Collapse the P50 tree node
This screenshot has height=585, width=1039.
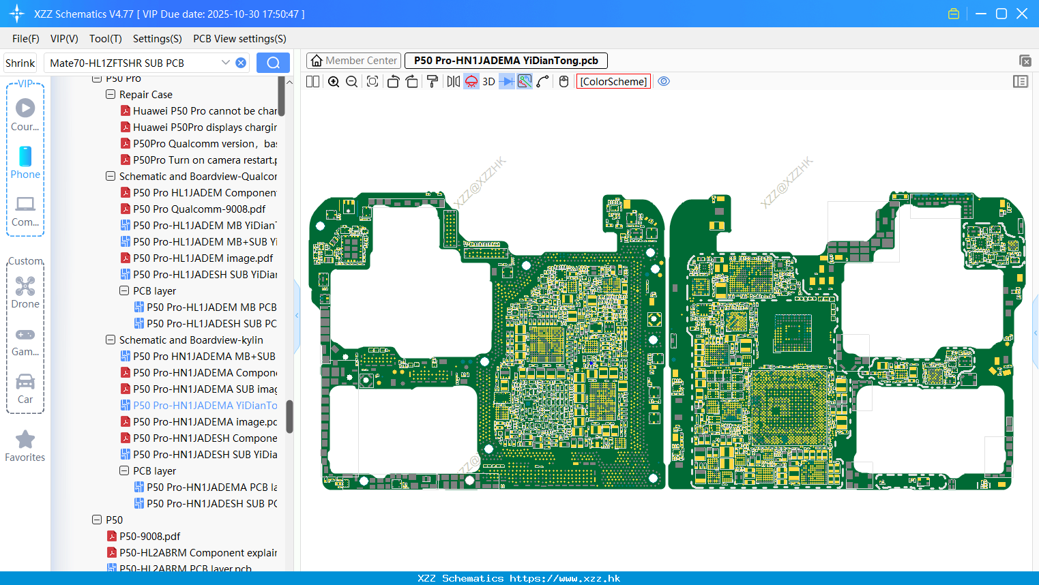pos(97,520)
